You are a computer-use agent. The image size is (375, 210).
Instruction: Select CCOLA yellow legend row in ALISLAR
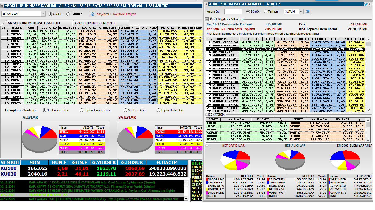[82, 144]
